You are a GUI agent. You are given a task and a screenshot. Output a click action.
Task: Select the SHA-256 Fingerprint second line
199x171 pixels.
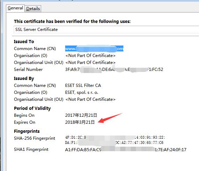coord(114,142)
